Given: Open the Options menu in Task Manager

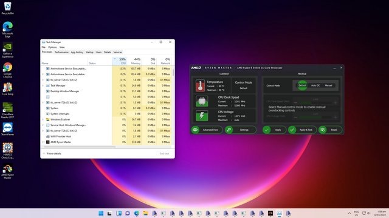Looking at the screenshot, I should (x=52, y=47).
